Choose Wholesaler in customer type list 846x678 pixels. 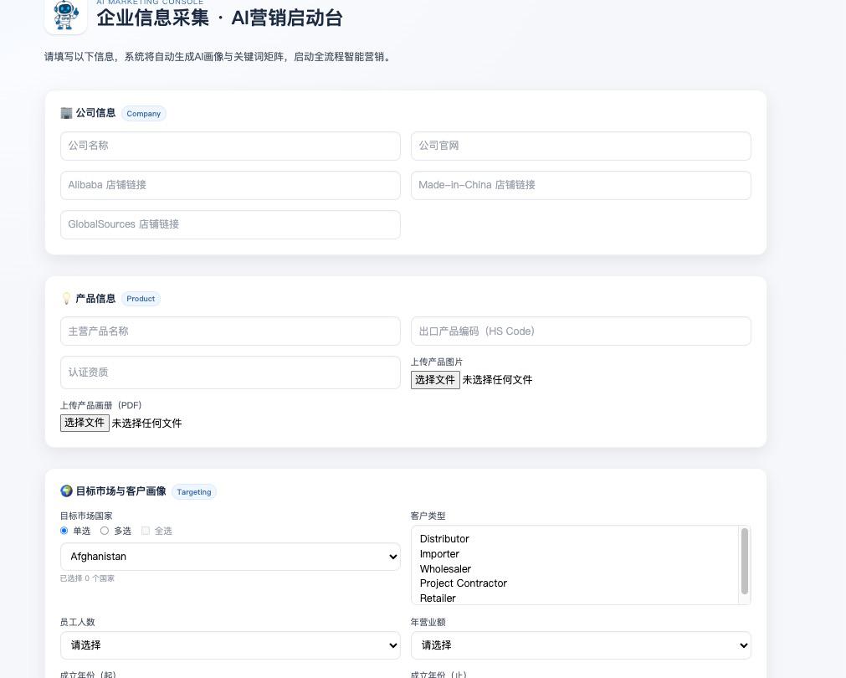[x=445, y=569]
